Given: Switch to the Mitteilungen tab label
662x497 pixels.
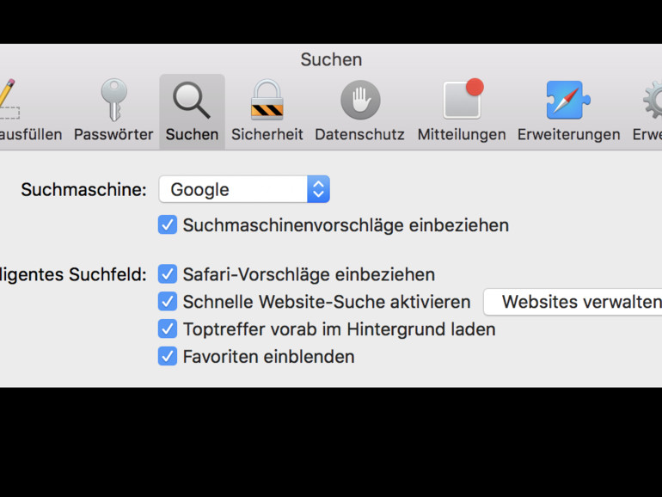Looking at the screenshot, I should point(462,135).
